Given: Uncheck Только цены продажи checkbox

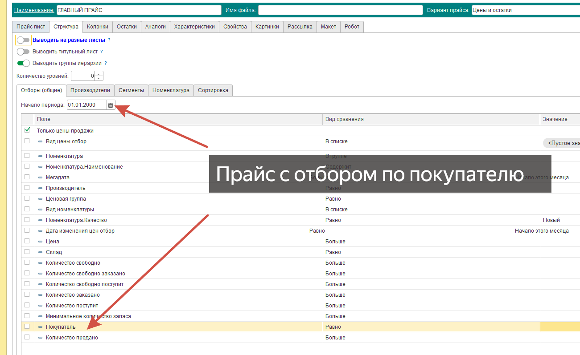Looking at the screenshot, I should (x=27, y=130).
